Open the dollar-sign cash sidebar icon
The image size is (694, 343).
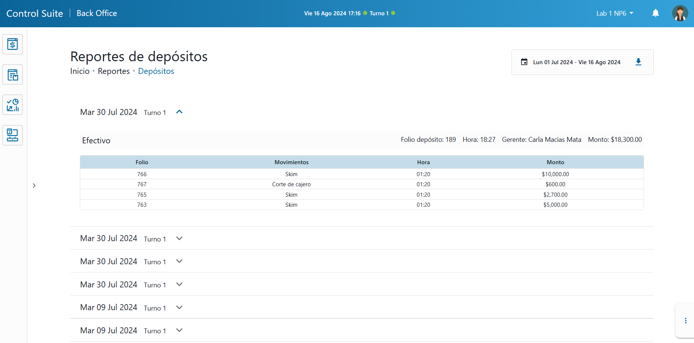[13, 44]
